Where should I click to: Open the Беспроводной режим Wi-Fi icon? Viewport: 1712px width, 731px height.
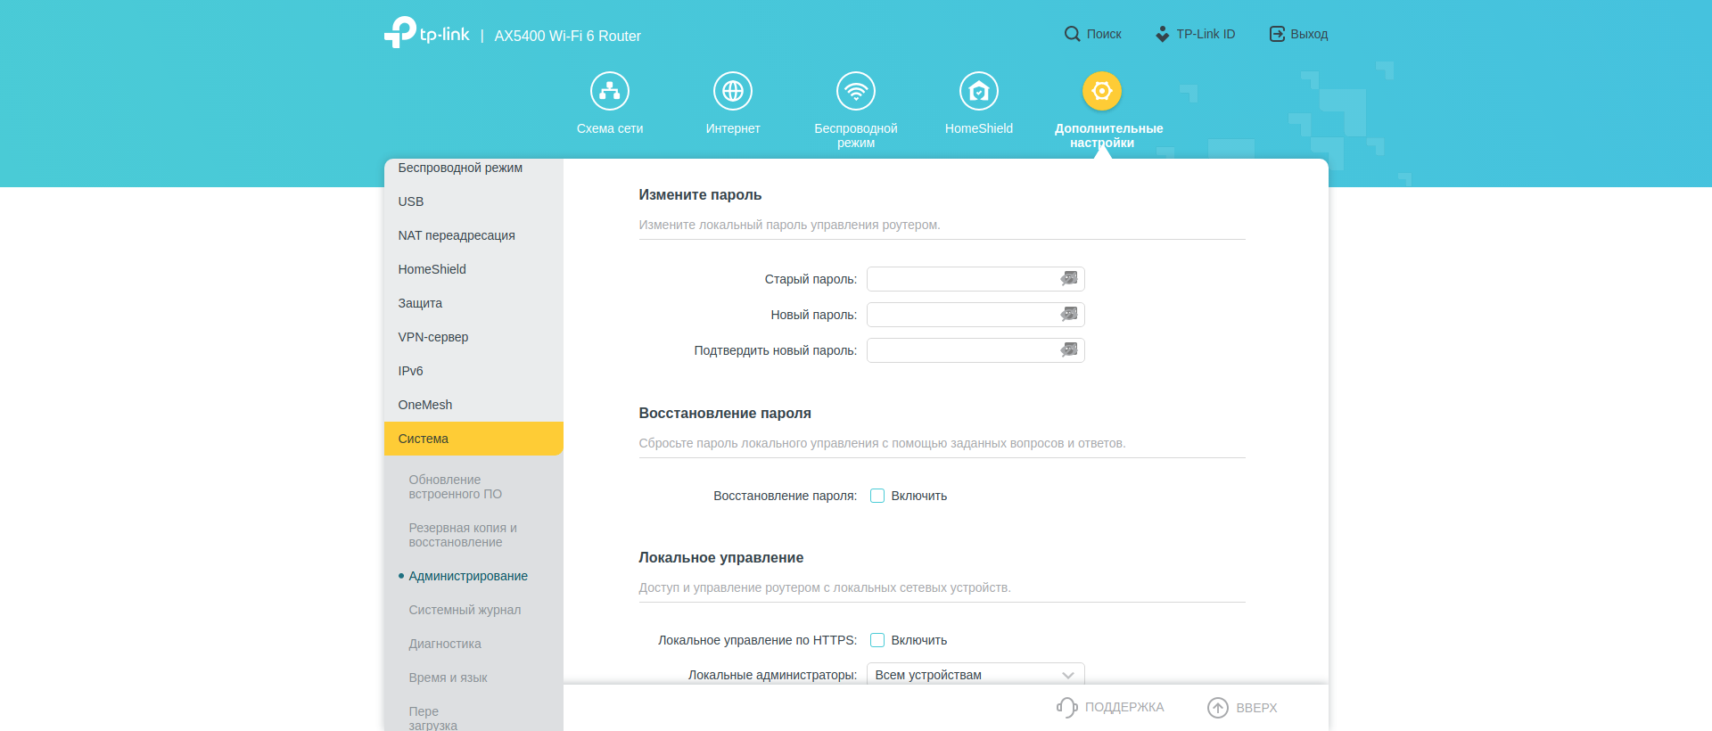[855, 91]
